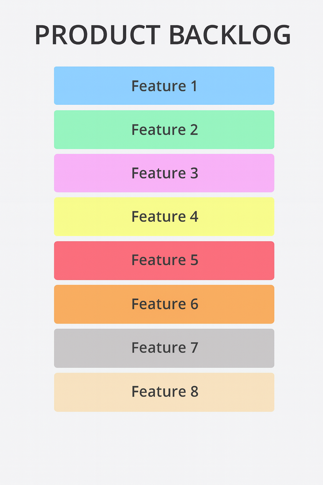This screenshot has width=323, height=485.
Task: Select the orange backlog bar
Action: coord(95,304)
